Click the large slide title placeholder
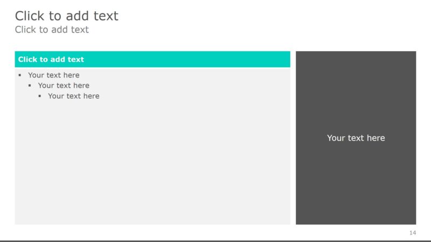The width and height of the screenshot is (431, 242). [x=66, y=16]
